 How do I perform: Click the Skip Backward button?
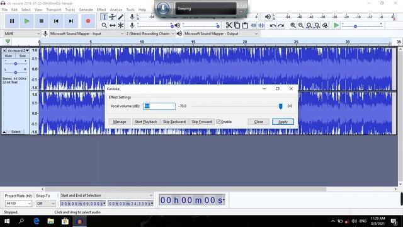174,122
